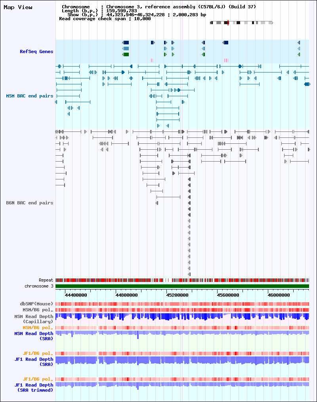Image resolution: width=317 pixels, height=402 pixels.
Task: Click the JF1 Read Depth (SRA) histogram
Action: (x=182, y=360)
